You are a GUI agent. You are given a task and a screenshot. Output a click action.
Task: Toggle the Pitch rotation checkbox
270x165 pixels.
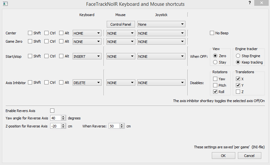pos(215,85)
